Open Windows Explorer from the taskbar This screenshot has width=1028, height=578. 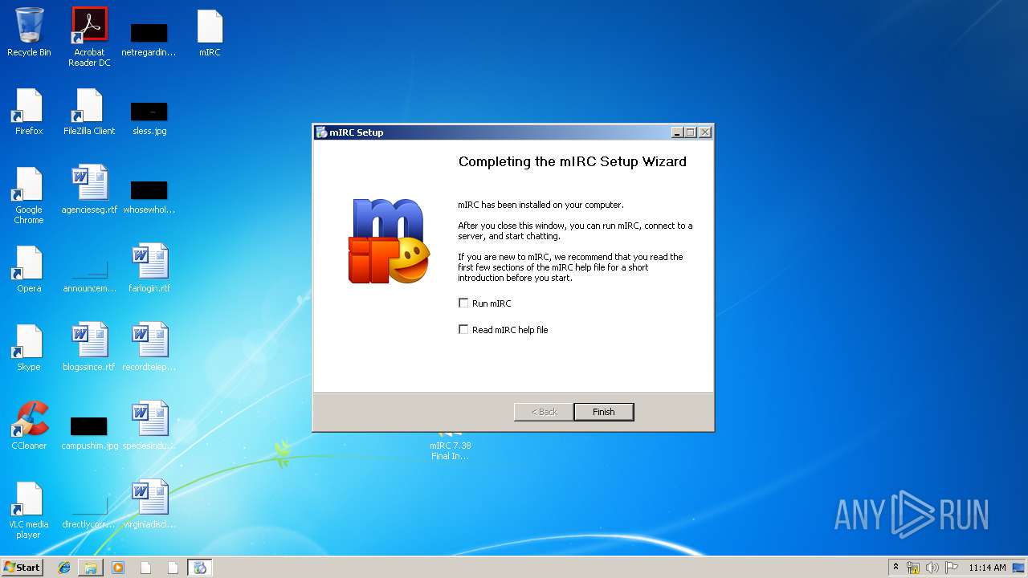91,568
